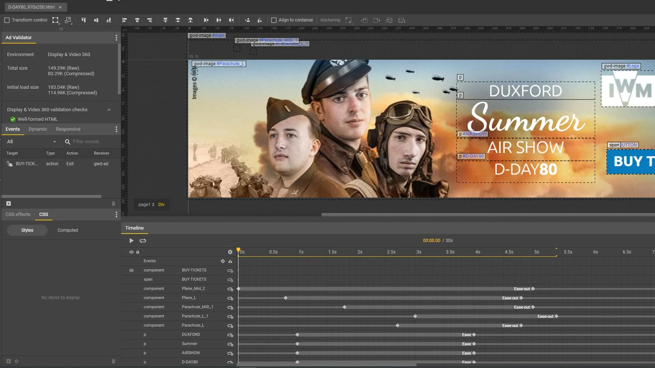Click the playhead marker at 0s
655x368 pixels.
[x=238, y=250]
